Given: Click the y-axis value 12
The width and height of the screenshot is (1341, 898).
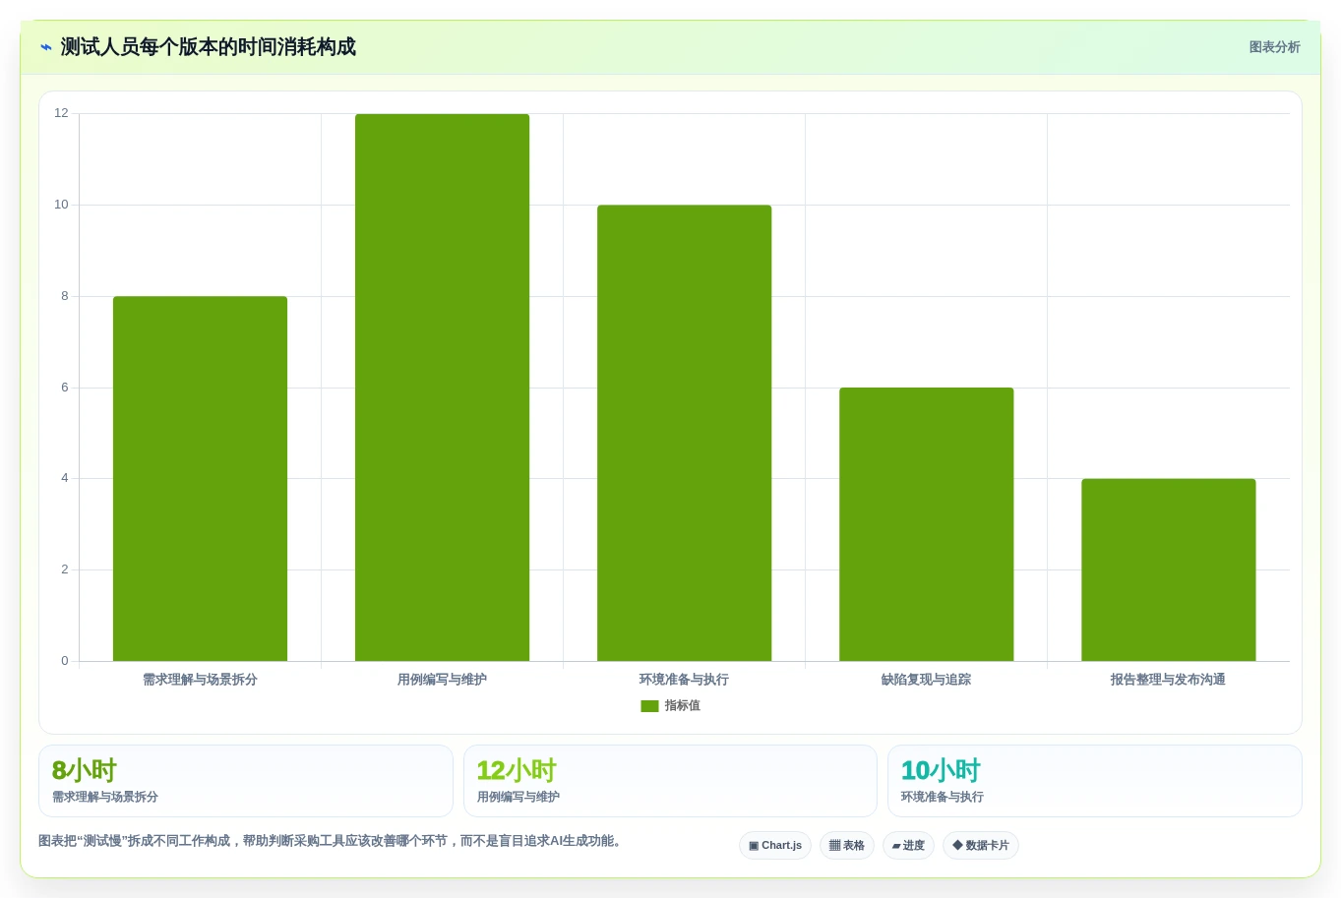Looking at the screenshot, I should point(62,113).
